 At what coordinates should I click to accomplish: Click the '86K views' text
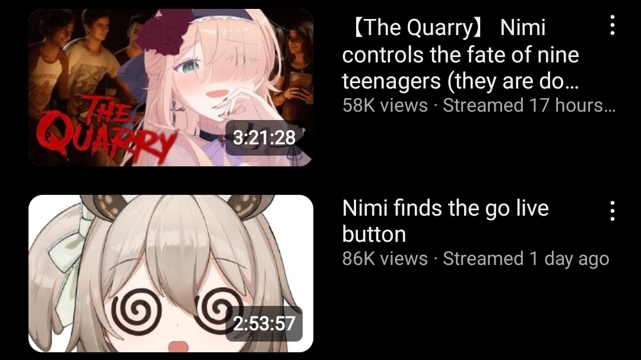pyautogui.click(x=385, y=258)
